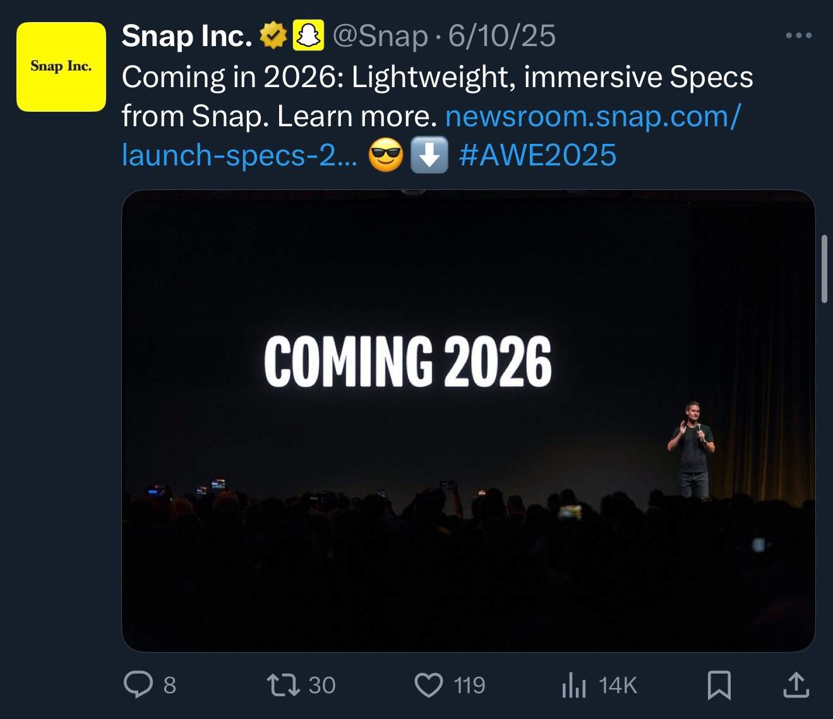
Task: Open the three-dot More options menu
Action: click(798, 35)
